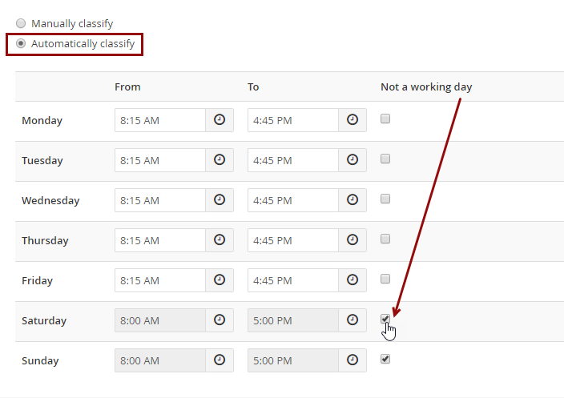Open the Tuesday To clock picker
This screenshot has height=398, width=564.
[352, 159]
